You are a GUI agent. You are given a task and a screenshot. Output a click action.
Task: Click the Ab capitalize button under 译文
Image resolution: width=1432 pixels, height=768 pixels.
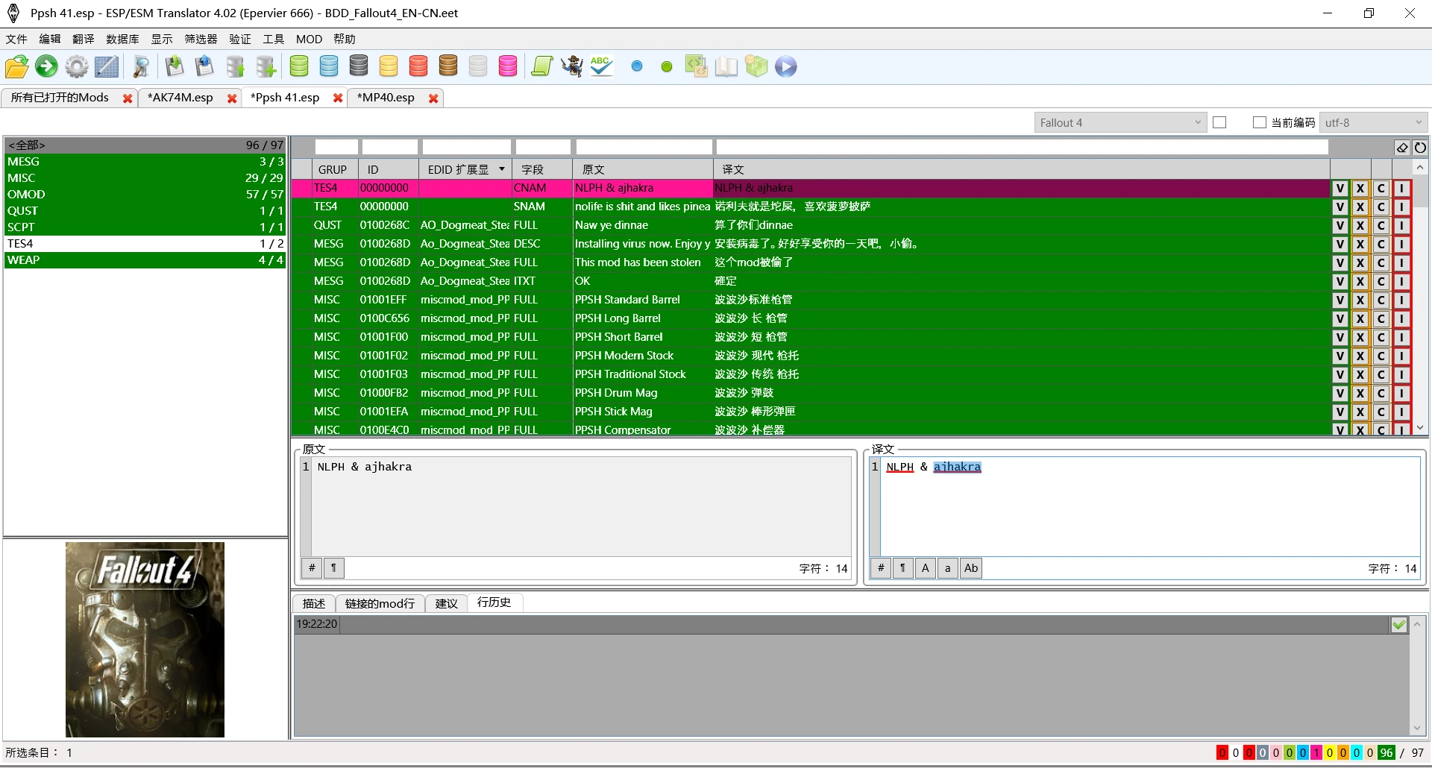click(970, 568)
